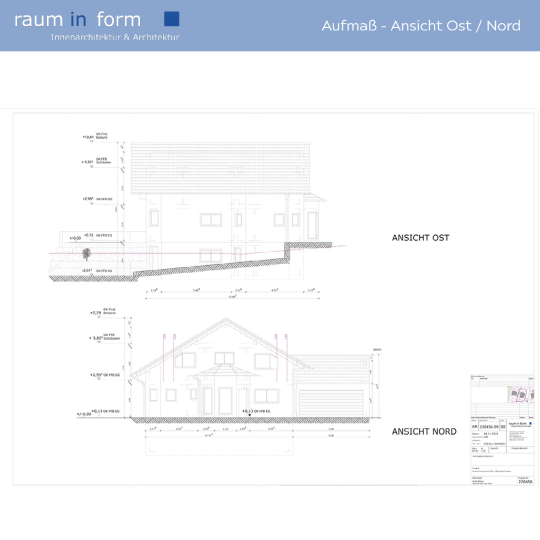
Task: Click the 'raum in form' header title
Action: point(77,20)
